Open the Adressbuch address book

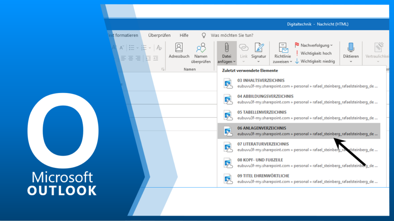(179, 51)
